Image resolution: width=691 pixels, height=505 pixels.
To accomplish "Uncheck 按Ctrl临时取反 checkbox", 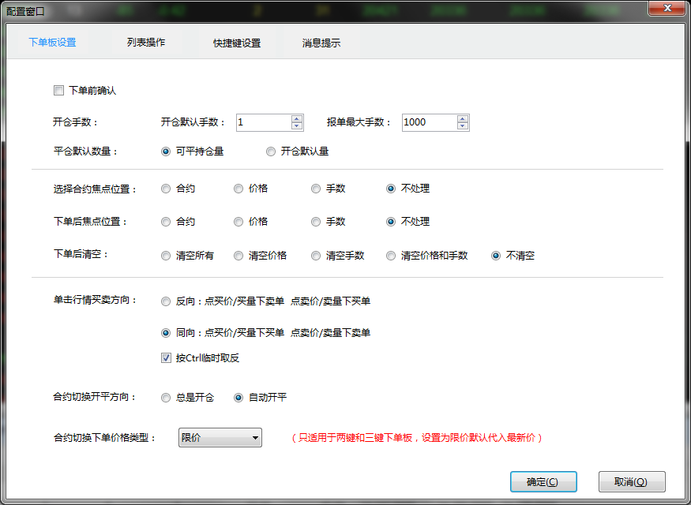I will 166,357.
